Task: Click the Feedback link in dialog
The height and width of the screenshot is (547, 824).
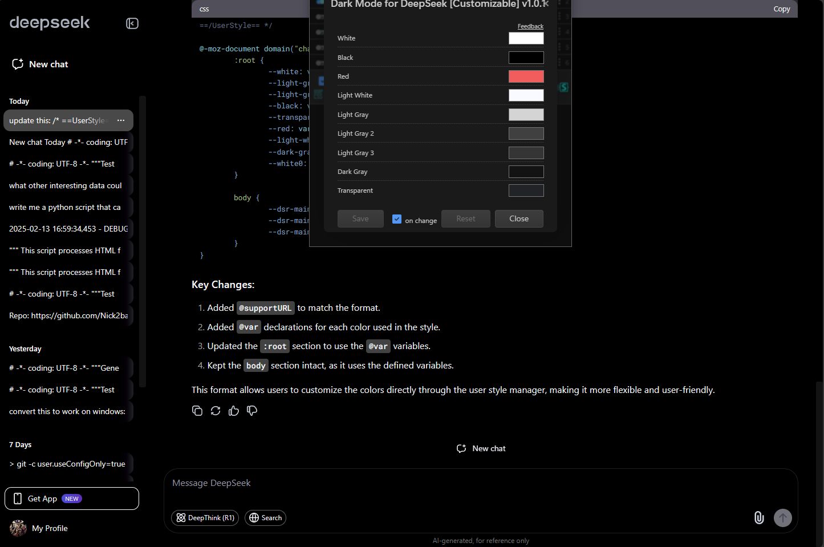Action: tap(530, 26)
